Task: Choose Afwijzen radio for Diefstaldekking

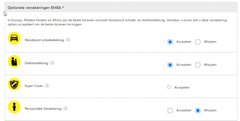Action: tap(198, 65)
